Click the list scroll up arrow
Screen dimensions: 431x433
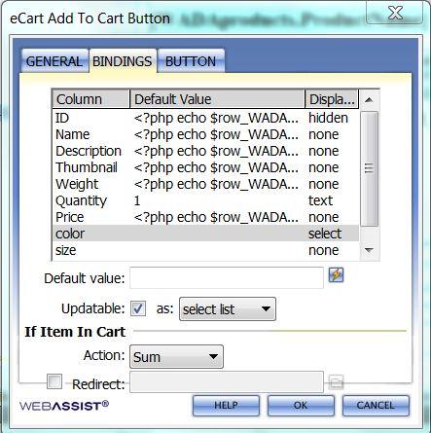[369, 99]
